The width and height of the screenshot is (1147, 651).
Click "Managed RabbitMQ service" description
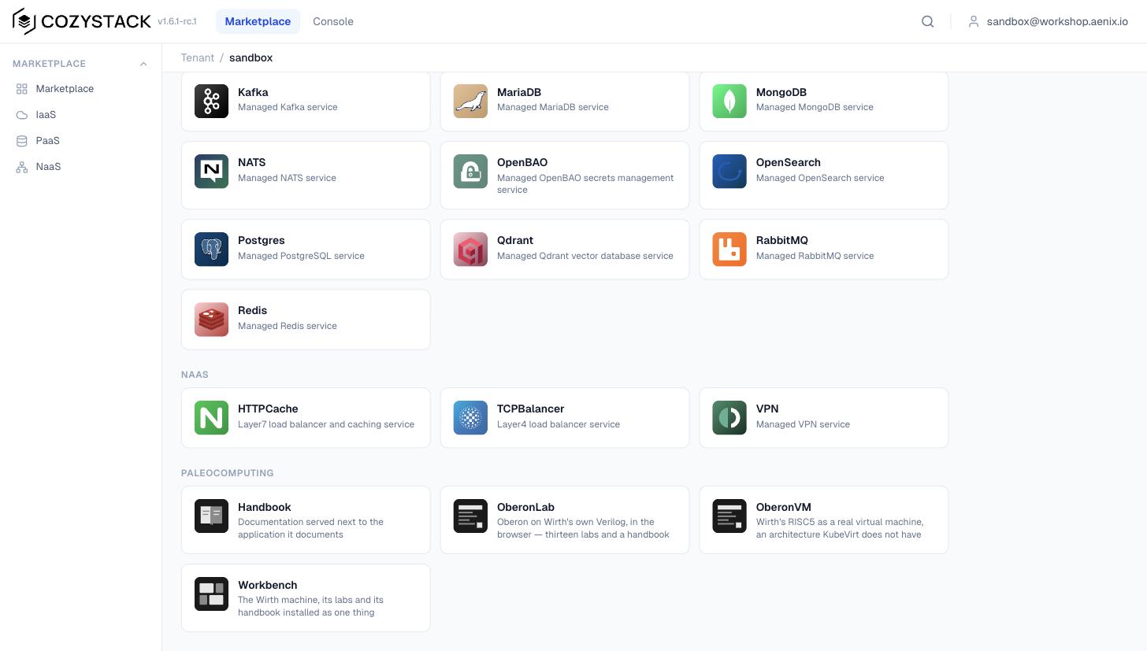(x=815, y=256)
